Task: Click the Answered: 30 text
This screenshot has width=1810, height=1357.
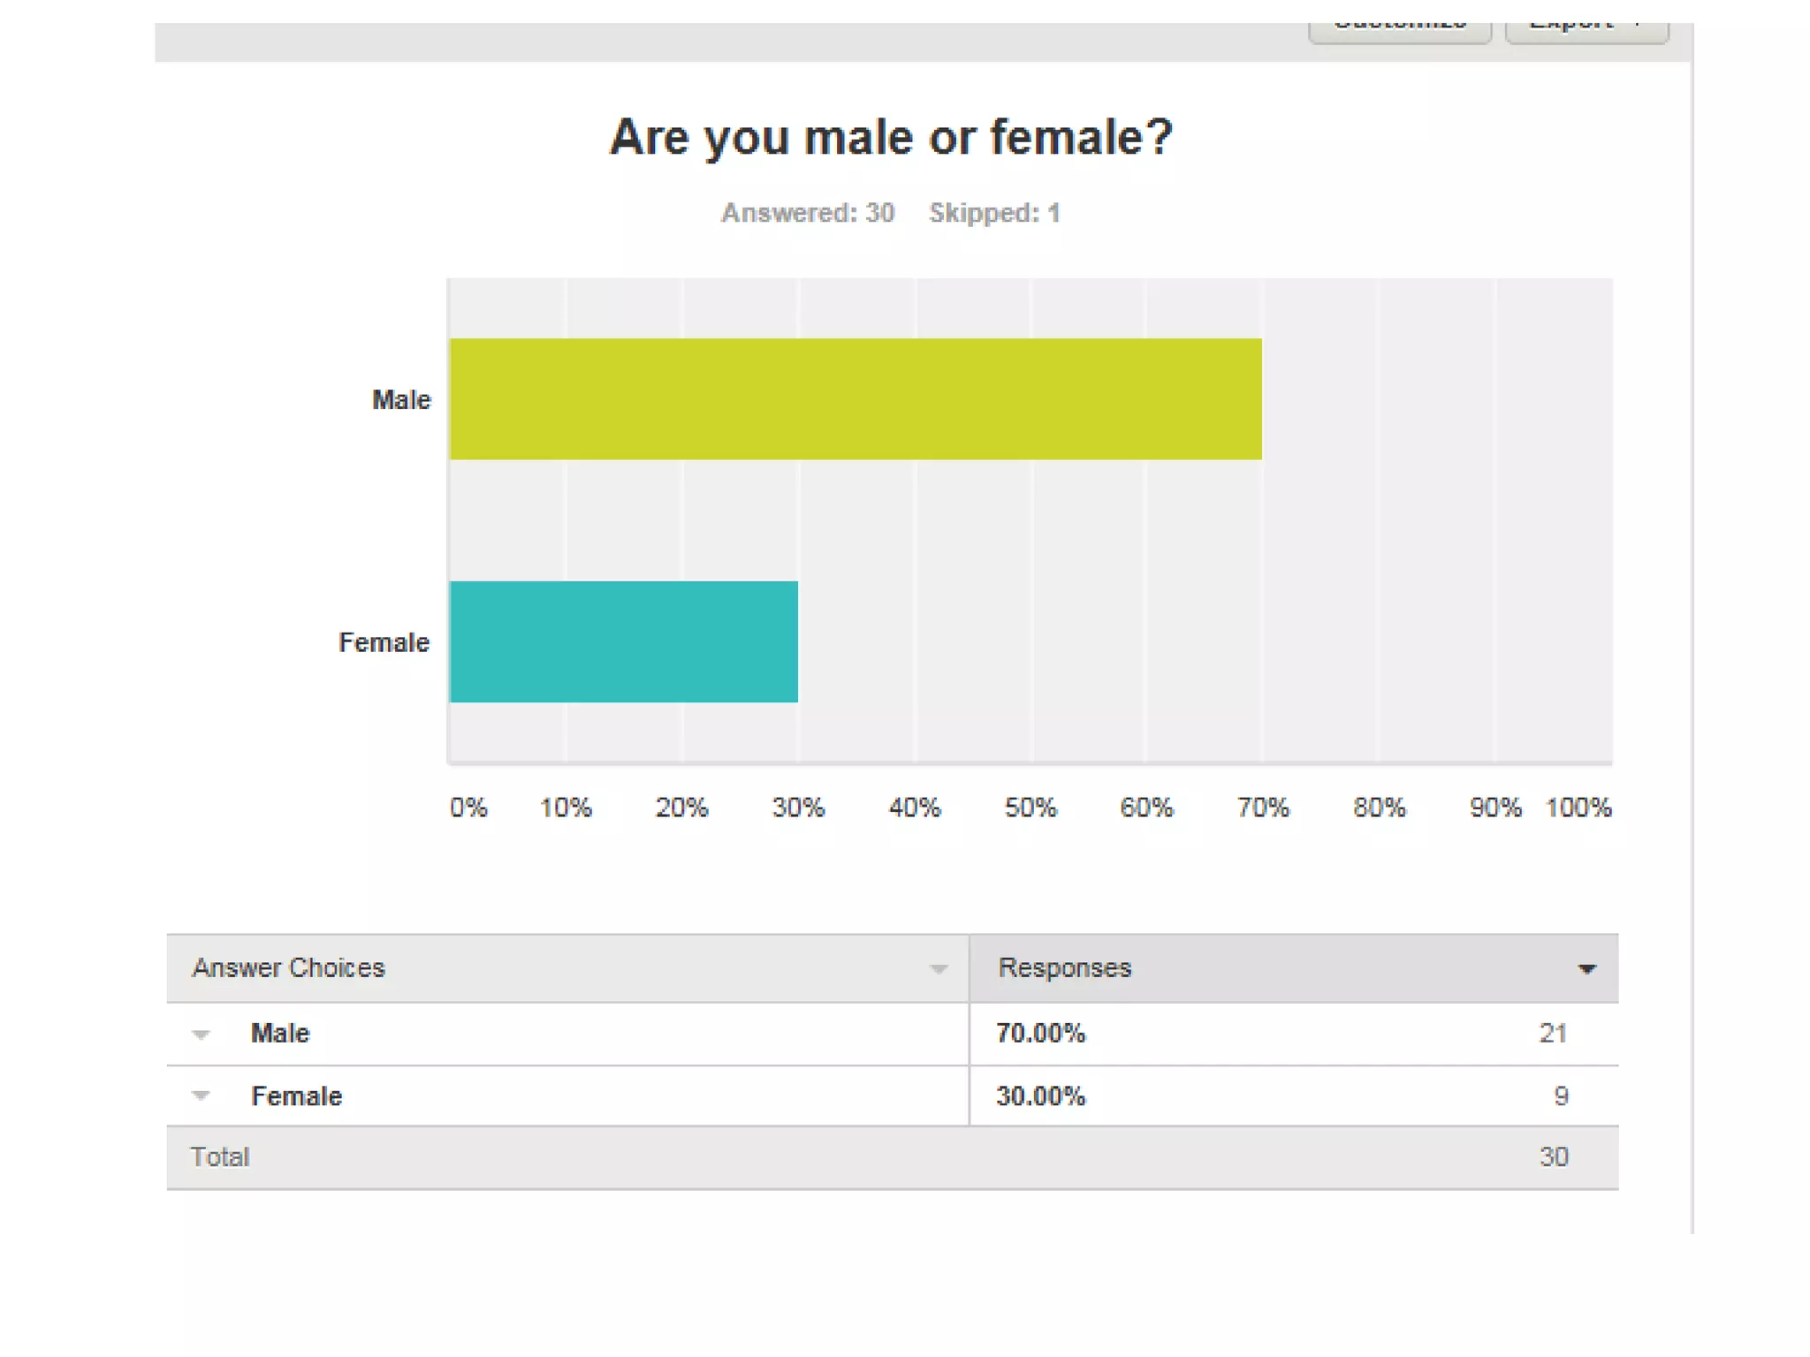Action: [808, 213]
